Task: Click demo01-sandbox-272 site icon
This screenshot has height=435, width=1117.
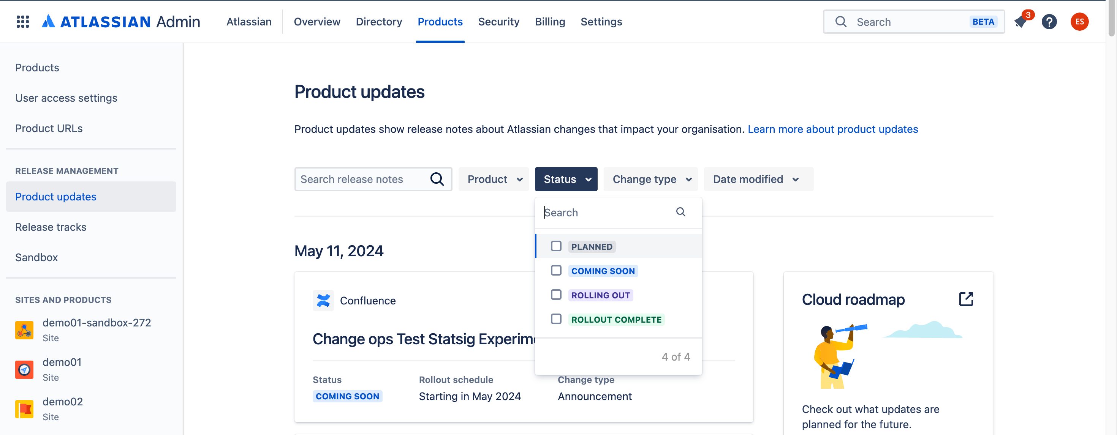Action: tap(24, 330)
